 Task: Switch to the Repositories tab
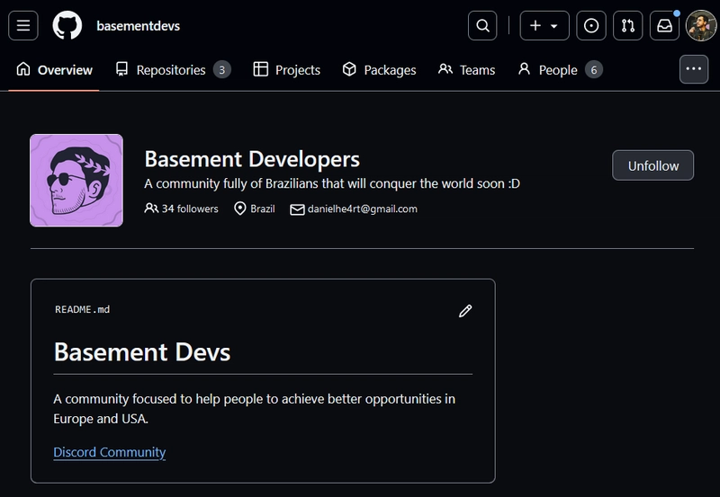click(173, 70)
